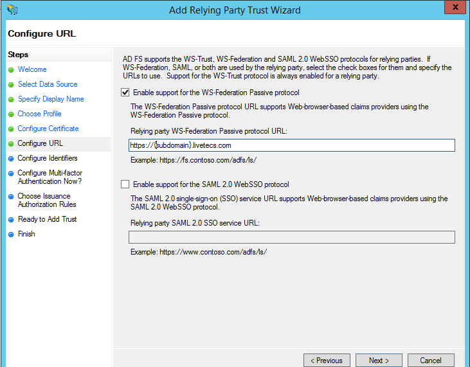Click the Next button

tap(379, 361)
